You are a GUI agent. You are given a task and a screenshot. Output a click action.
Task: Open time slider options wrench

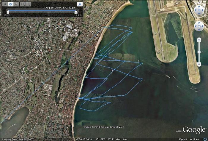point(80,4)
